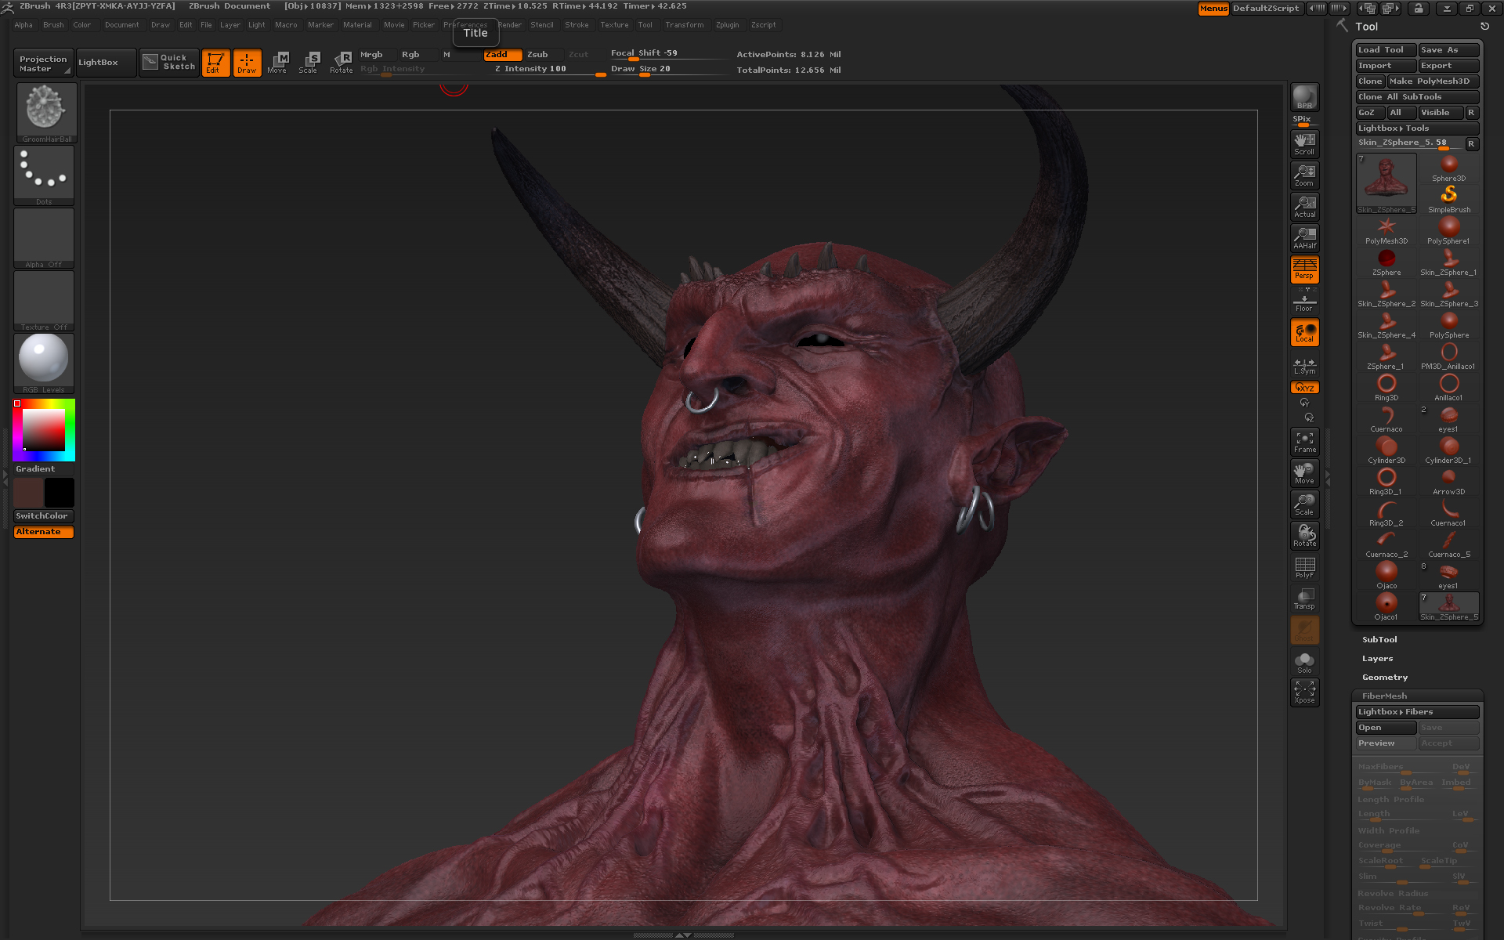Disable Local symmetry transformations

coord(1304,332)
